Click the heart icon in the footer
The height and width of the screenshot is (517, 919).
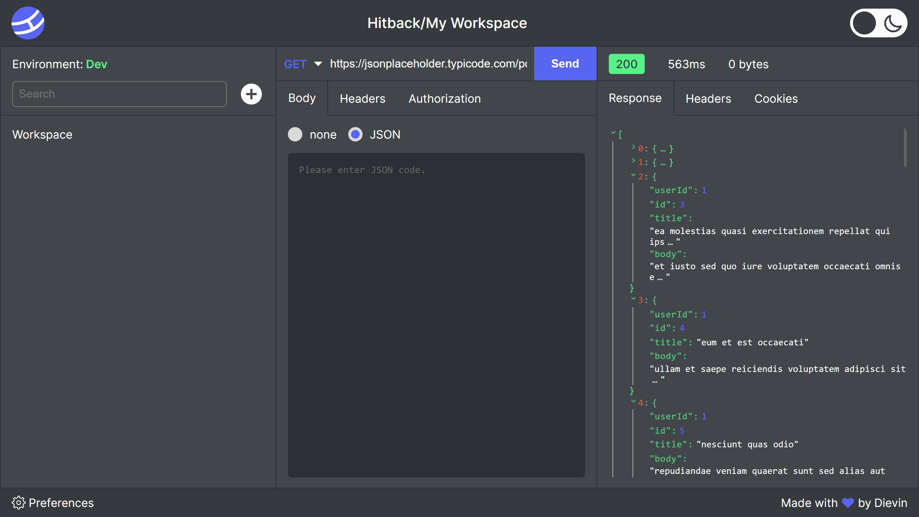[847, 503]
